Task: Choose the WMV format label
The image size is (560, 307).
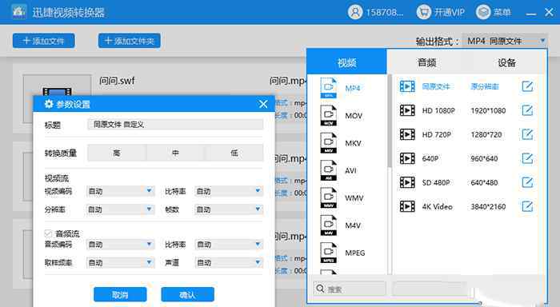Action: (x=354, y=198)
